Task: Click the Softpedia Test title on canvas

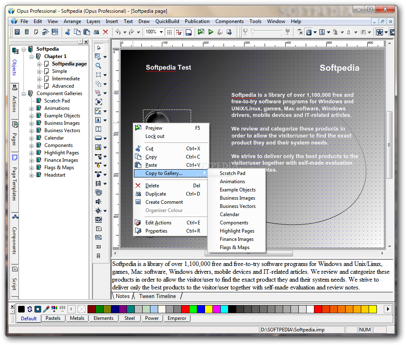Action: tap(168, 68)
